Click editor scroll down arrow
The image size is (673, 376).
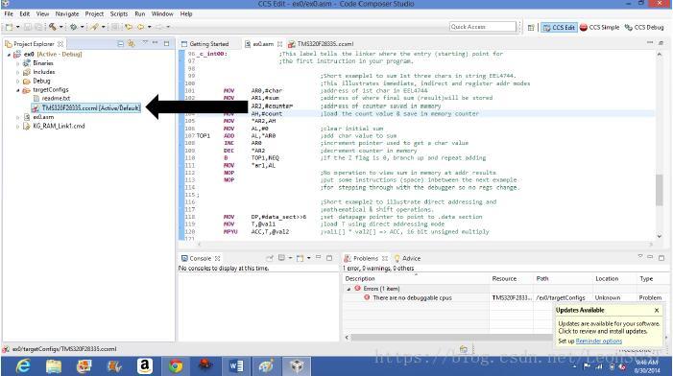pos(660,236)
